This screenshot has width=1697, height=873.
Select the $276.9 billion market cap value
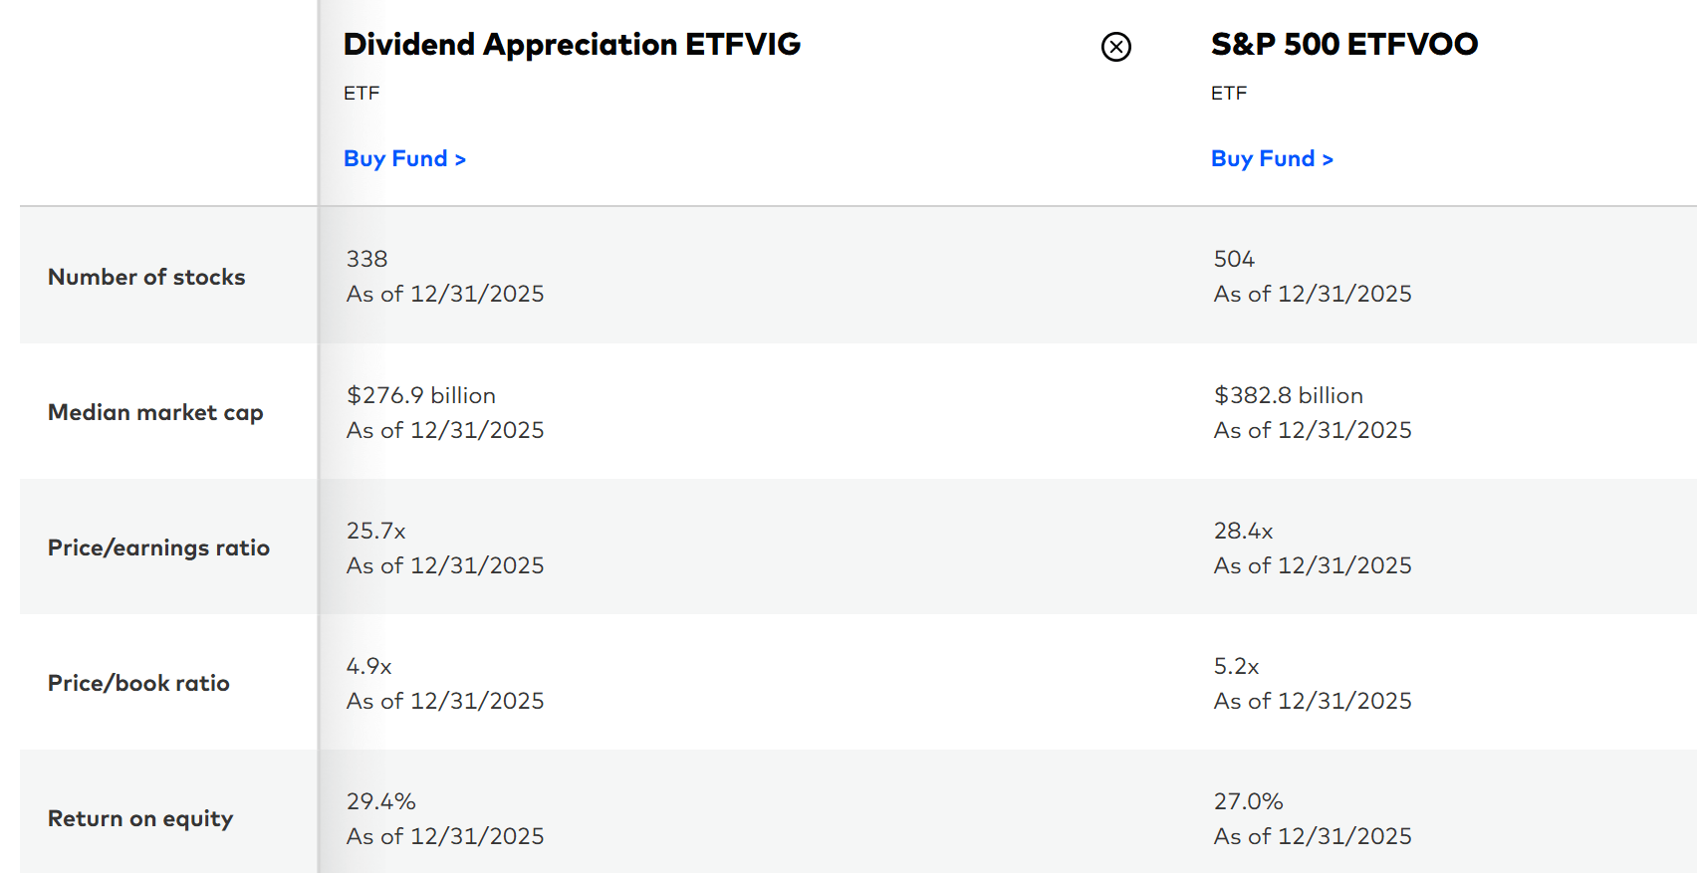(x=420, y=395)
